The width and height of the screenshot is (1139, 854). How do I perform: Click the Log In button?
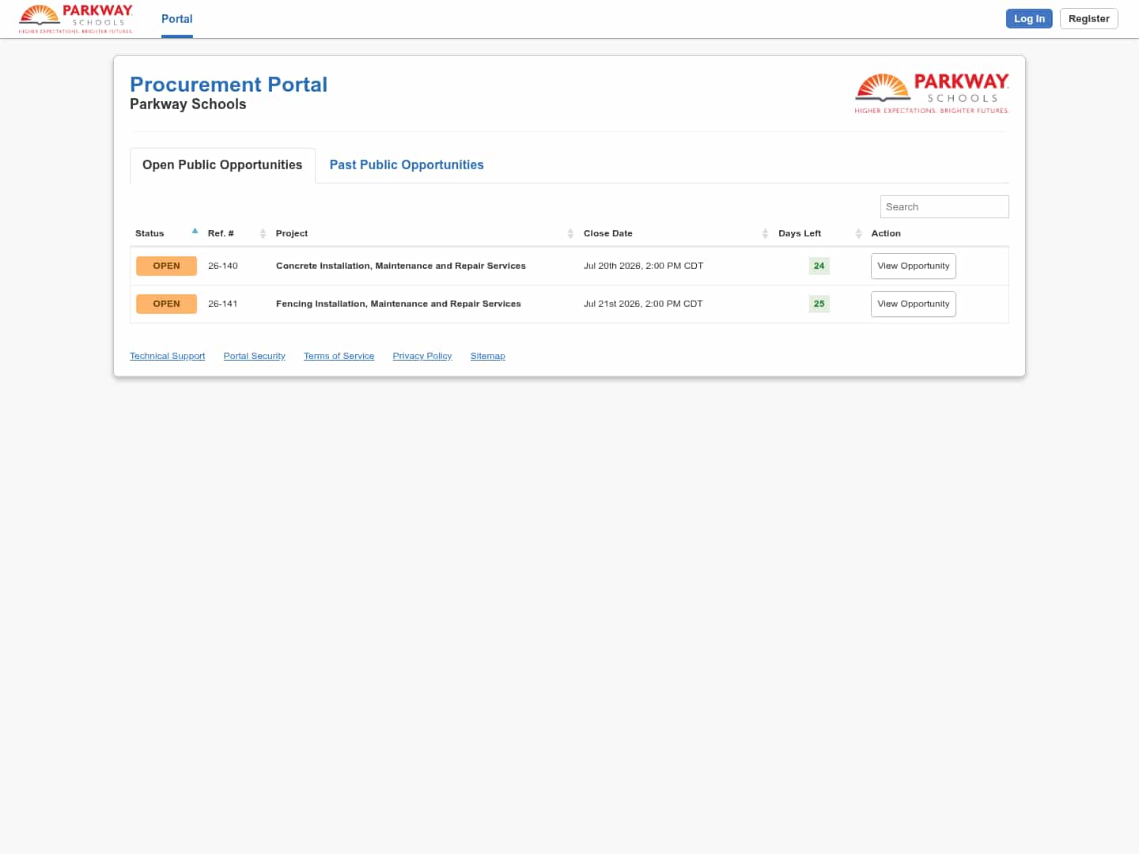1029,19
